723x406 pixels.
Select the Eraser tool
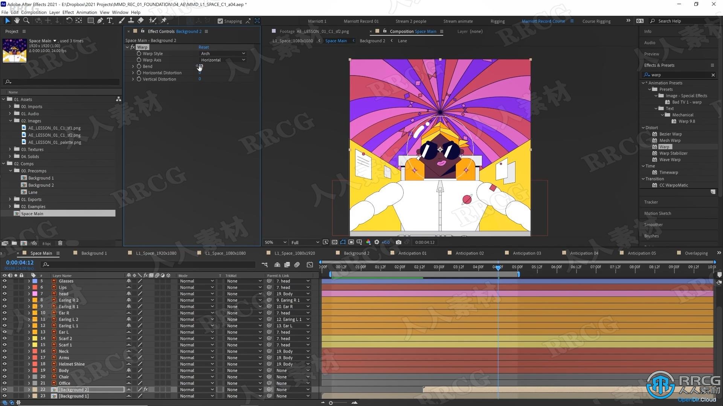coord(140,21)
